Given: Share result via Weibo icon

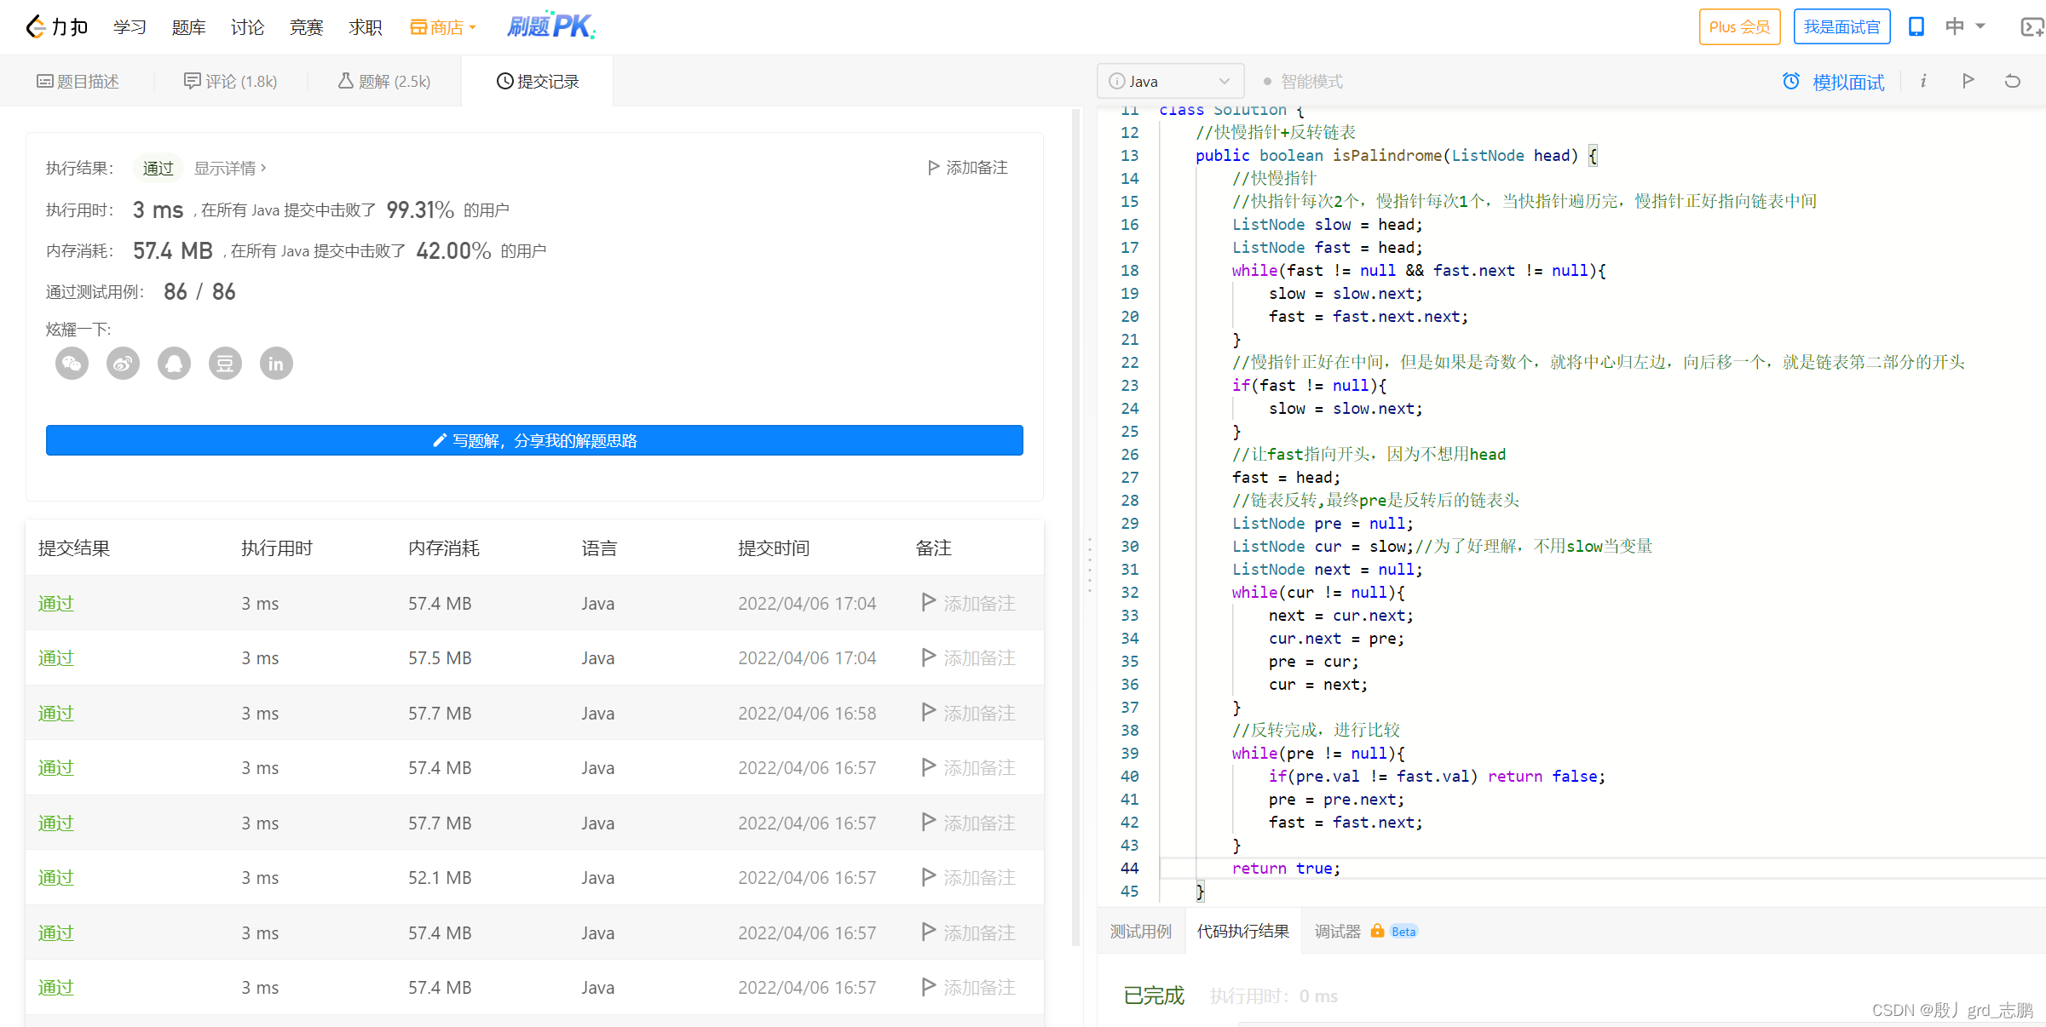Looking at the screenshot, I should coord(124,364).
